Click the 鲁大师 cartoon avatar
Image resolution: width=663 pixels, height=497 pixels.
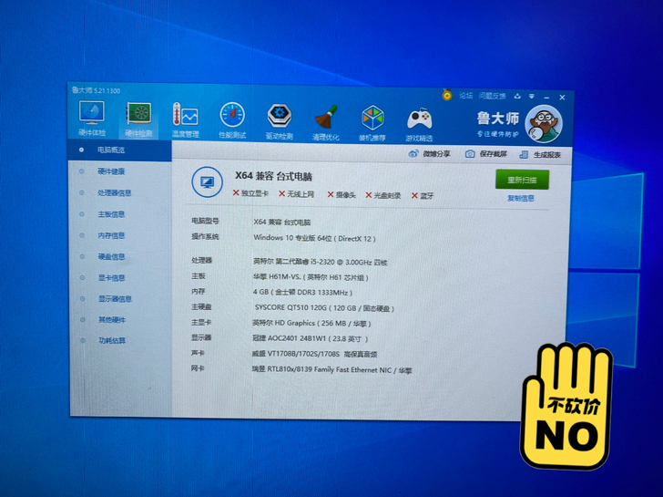[544, 124]
